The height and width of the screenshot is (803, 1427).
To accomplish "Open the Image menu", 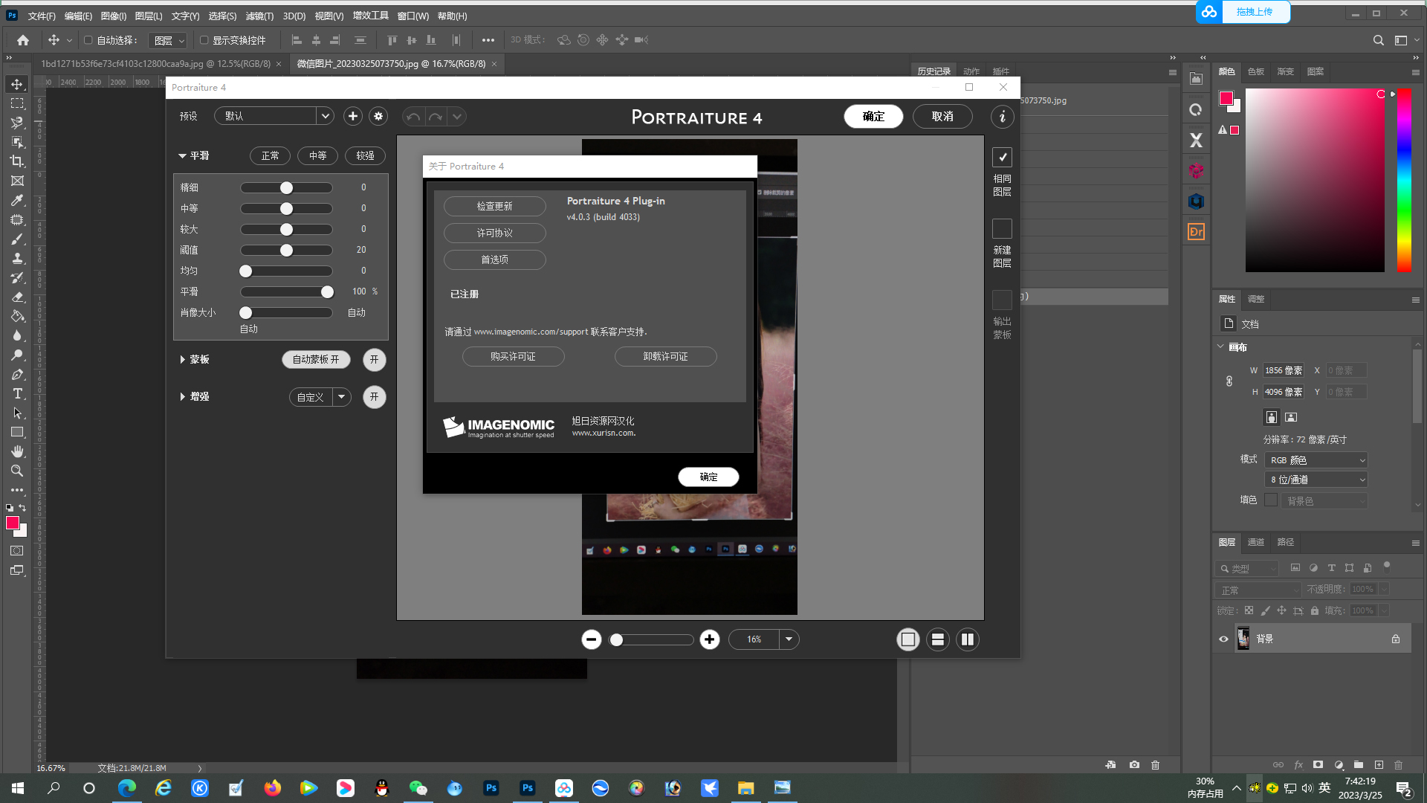I will [x=114, y=16].
